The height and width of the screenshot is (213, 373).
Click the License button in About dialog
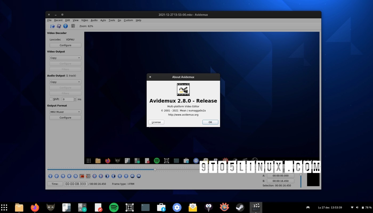156,122
